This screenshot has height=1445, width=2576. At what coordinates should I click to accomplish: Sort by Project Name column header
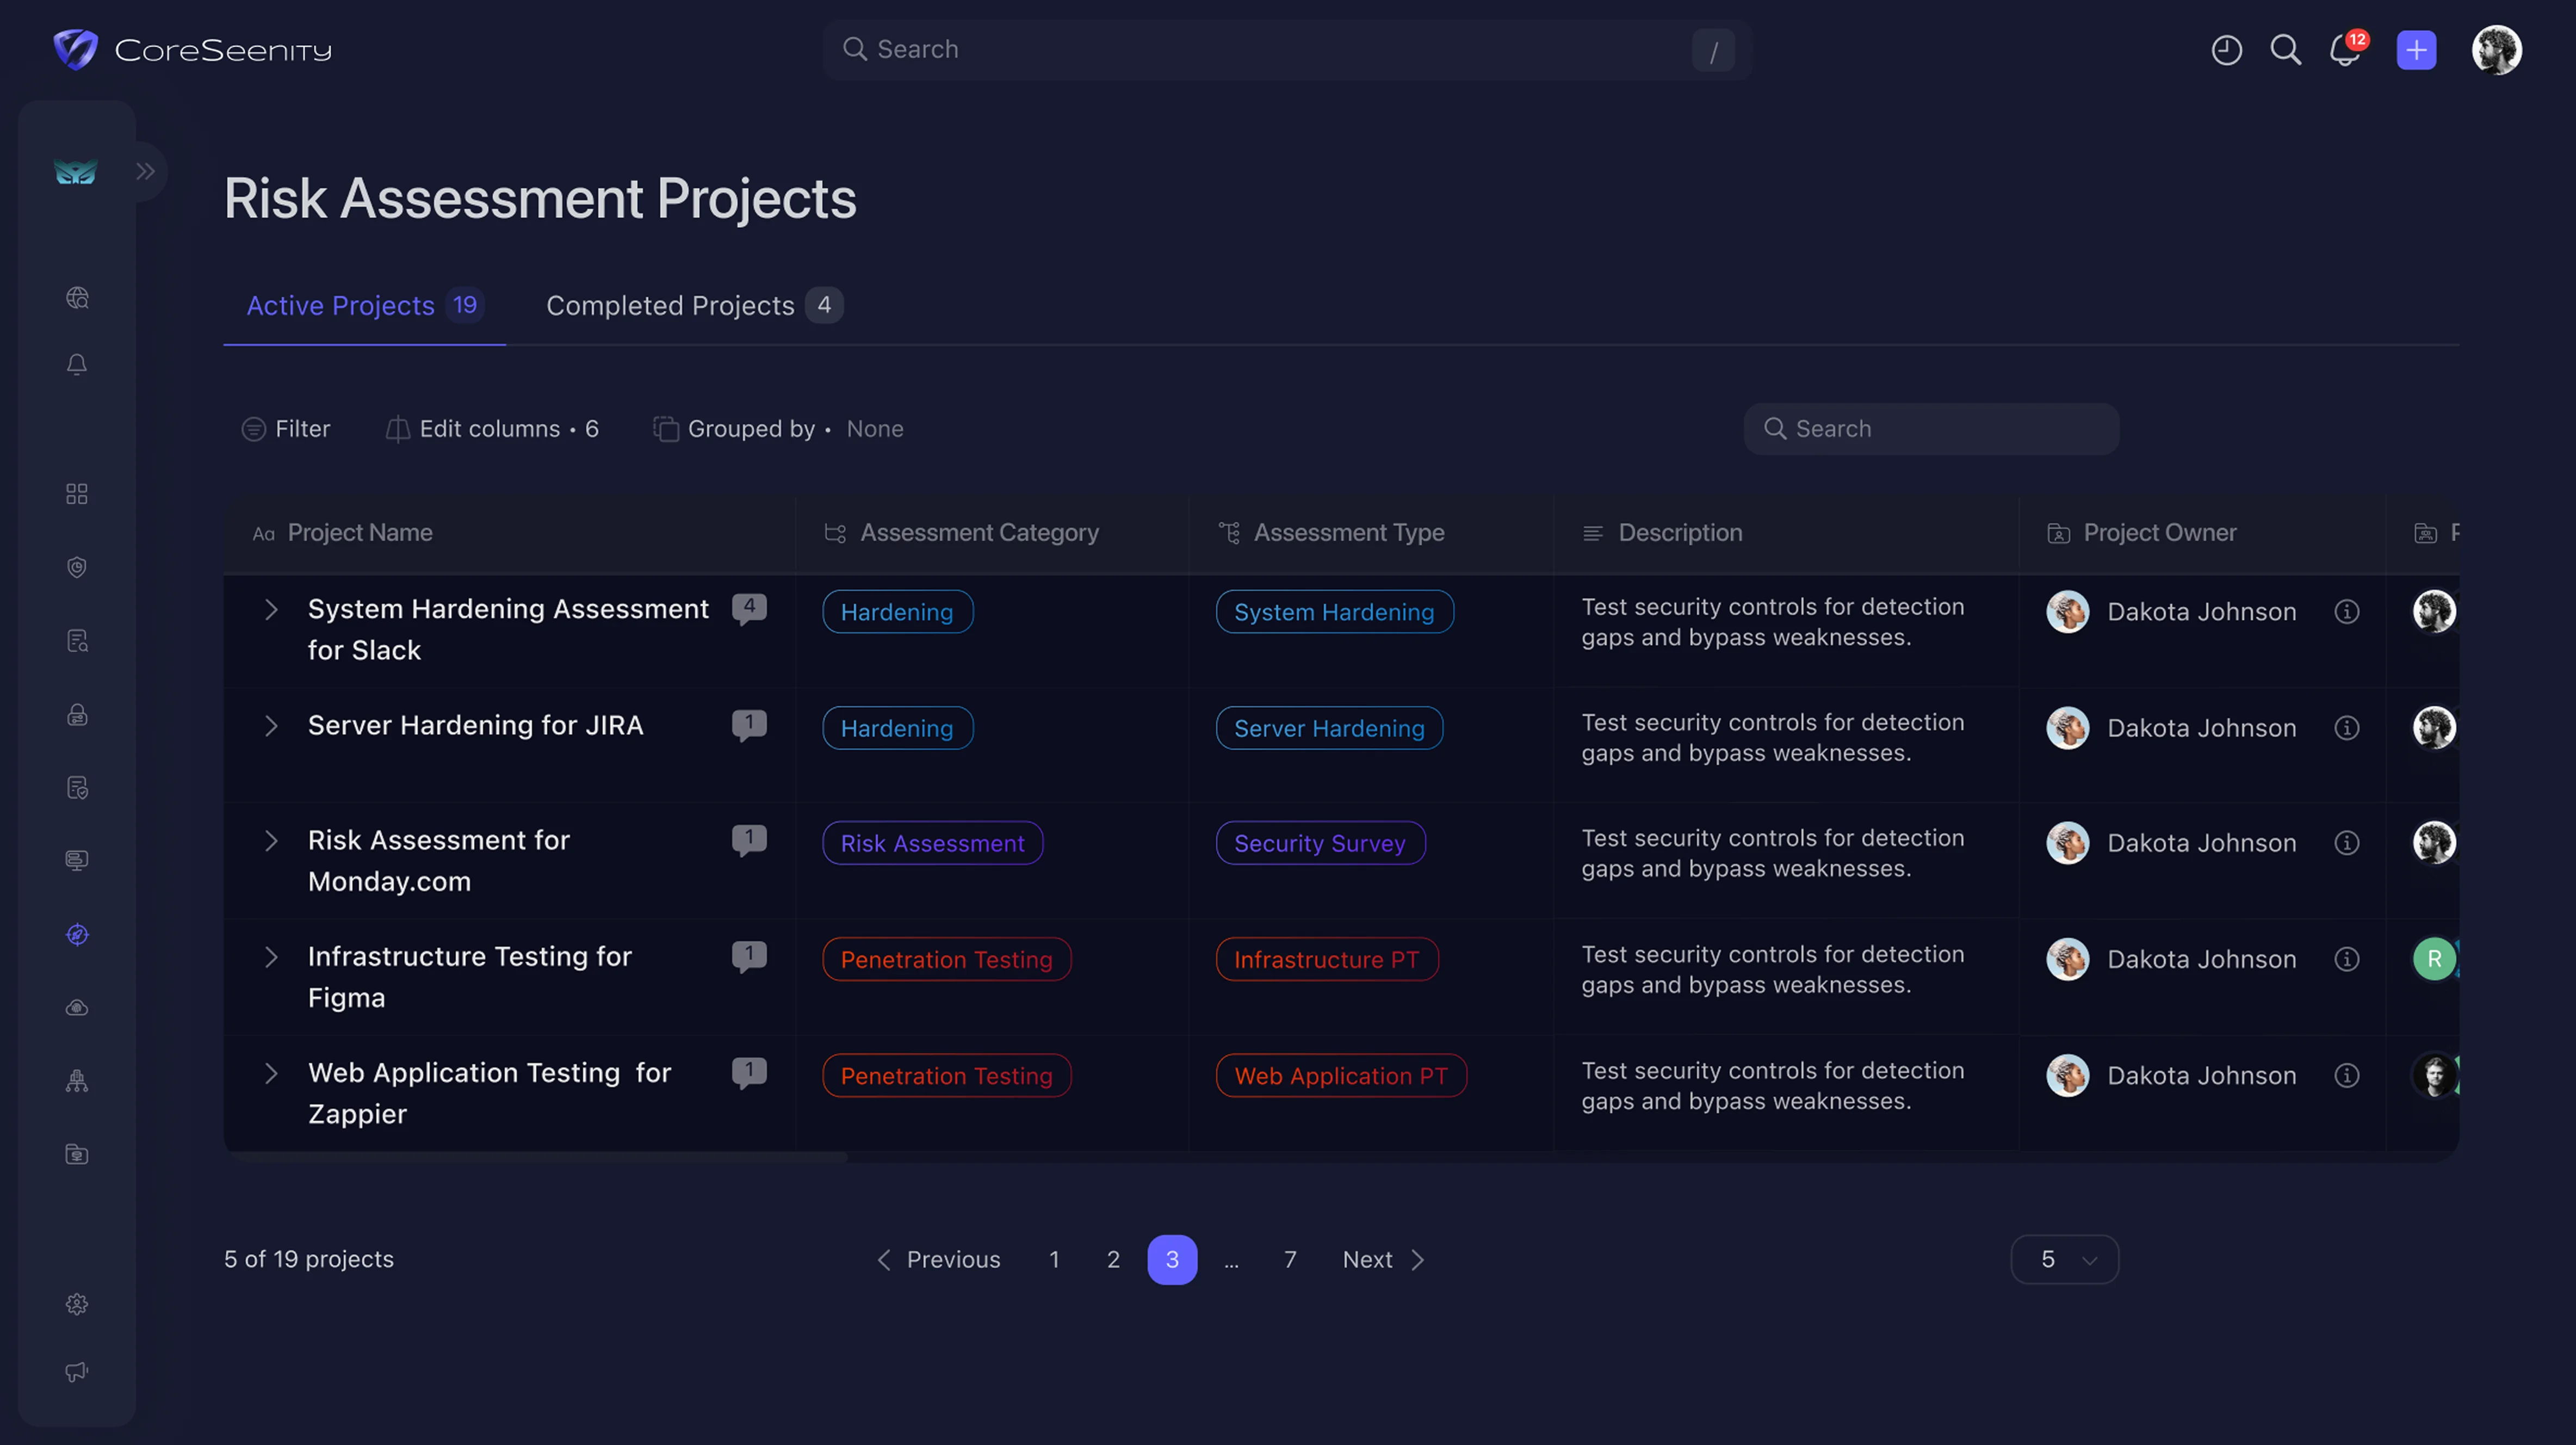[342, 533]
